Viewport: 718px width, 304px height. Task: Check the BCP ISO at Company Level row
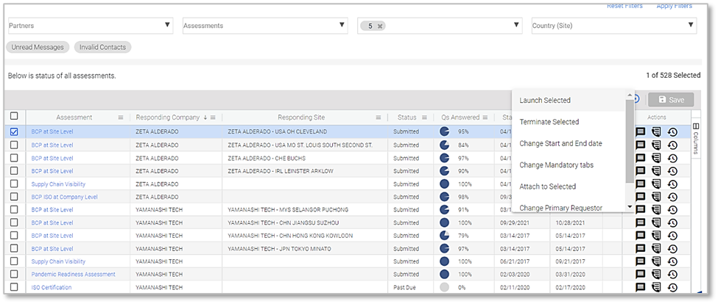[14, 197]
